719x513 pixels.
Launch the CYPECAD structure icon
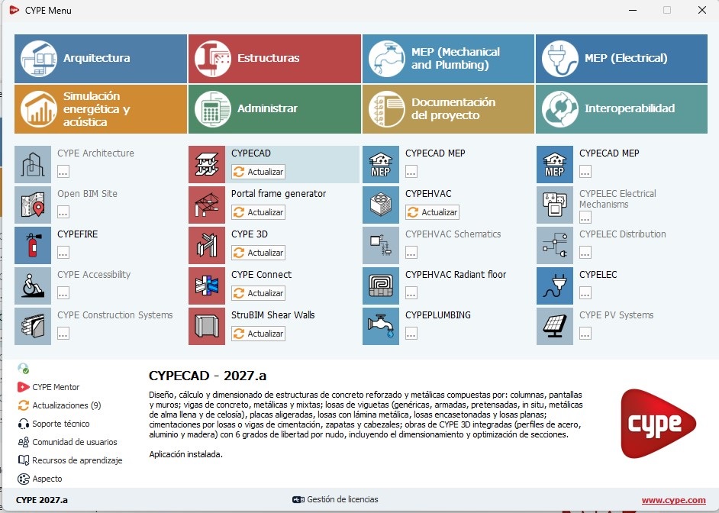coord(207,165)
